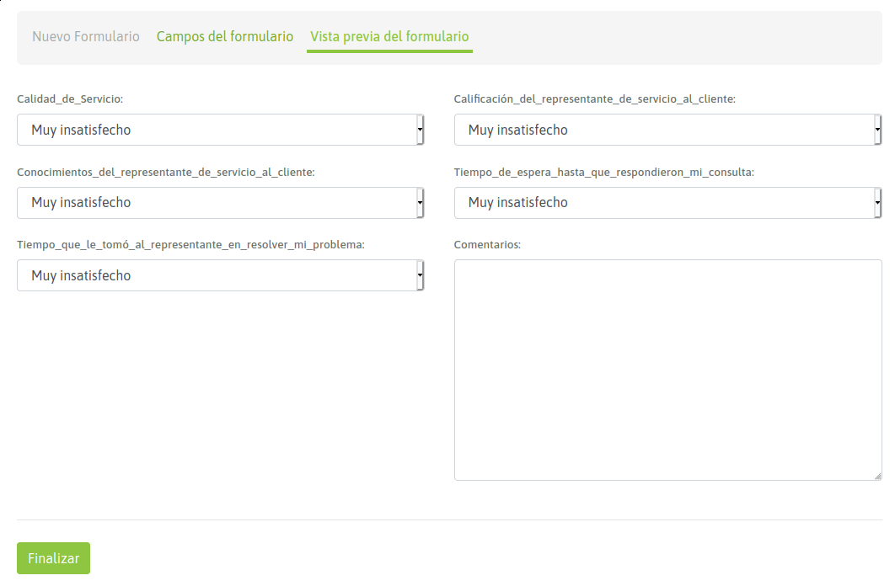895x586 pixels.
Task: Open Tiempo_de_espera_hasta_que_respondieron_mi_consulta dropdown
Action: pyautogui.click(x=667, y=202)
